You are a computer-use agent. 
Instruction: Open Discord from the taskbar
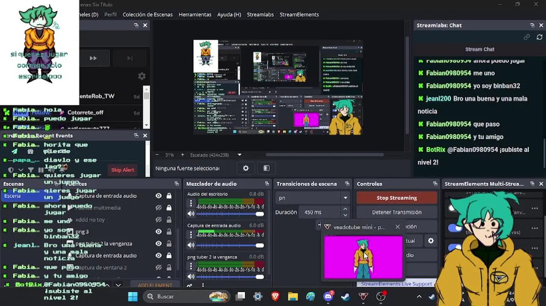[x=328, y=296]
